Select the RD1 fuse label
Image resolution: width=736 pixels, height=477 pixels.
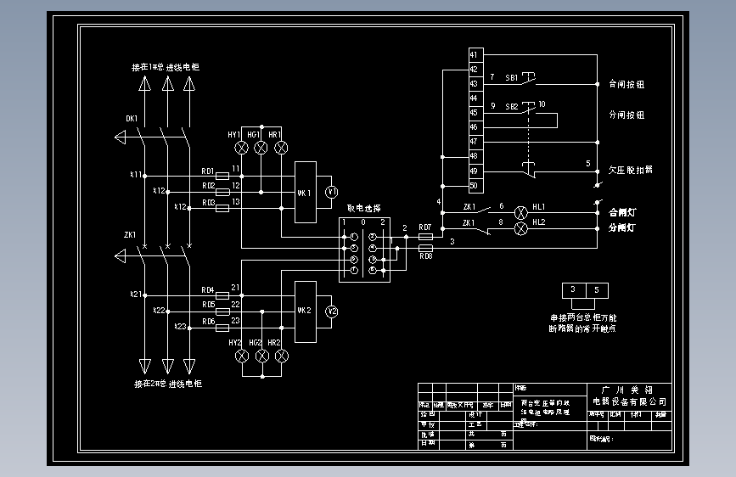(208, 171)
